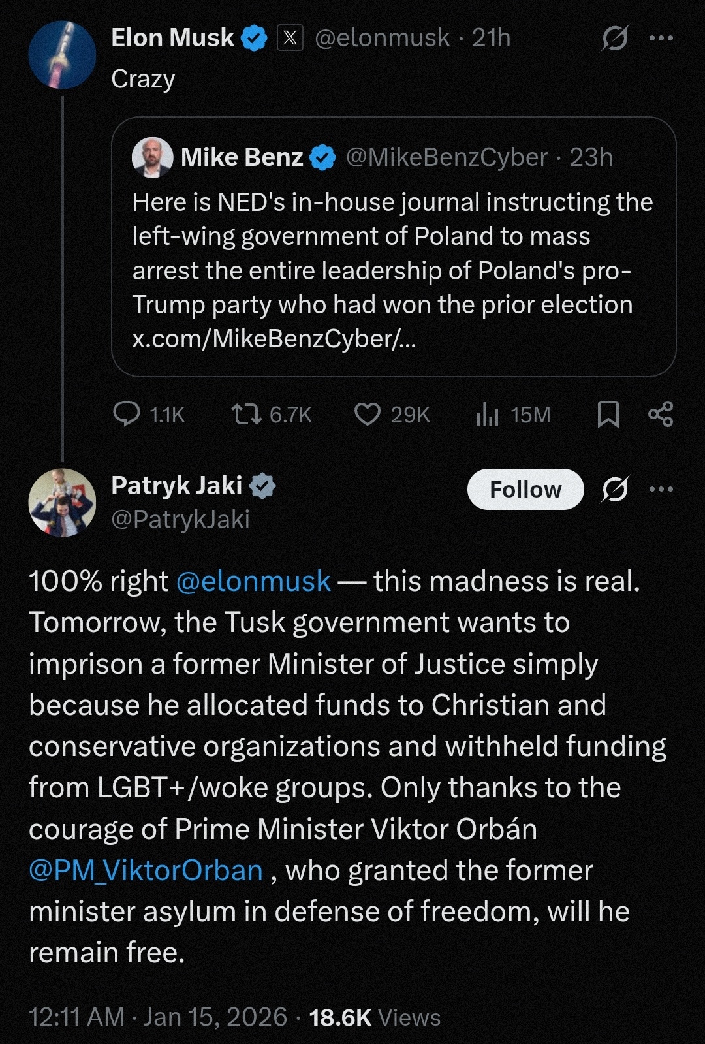Image resolution: width=705 pixels, height=1044 pixels.
Task: Follow Patryk Jaki
Action: point(525,489)
